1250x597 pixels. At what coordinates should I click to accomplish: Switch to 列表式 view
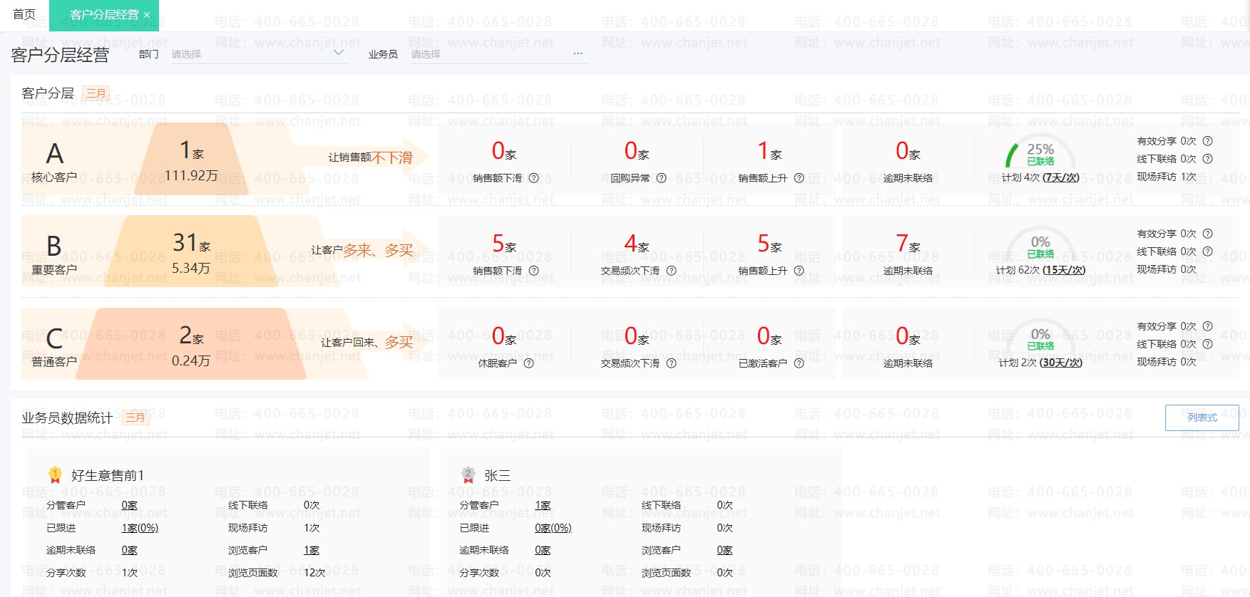point(1202,417)
